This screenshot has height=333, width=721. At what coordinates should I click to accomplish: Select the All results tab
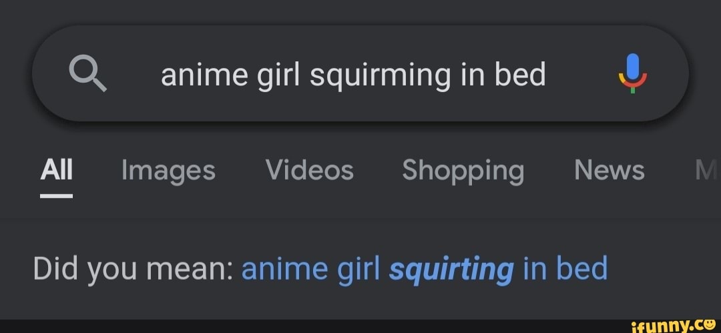click(56, 170)
